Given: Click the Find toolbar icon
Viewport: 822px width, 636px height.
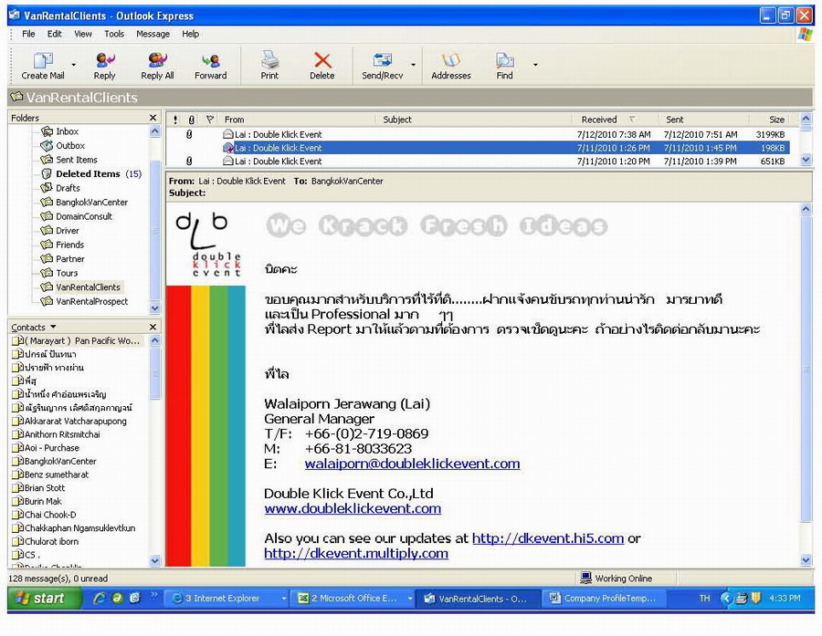Looking at the screenshot, I should [x=504, y=65].
